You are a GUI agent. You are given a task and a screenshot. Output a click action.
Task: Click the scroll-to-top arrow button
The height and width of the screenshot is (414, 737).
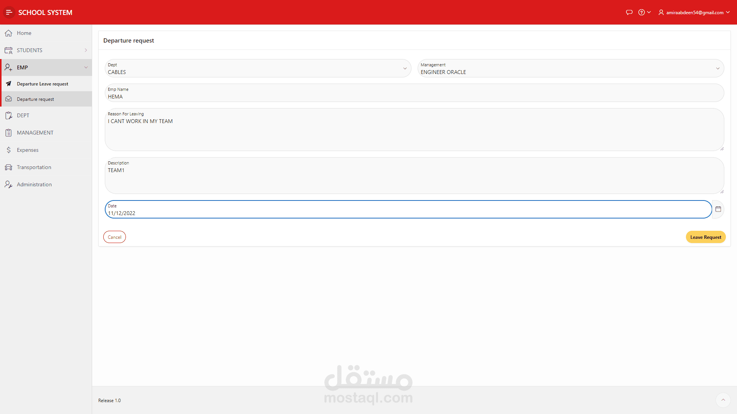point(723,400)
